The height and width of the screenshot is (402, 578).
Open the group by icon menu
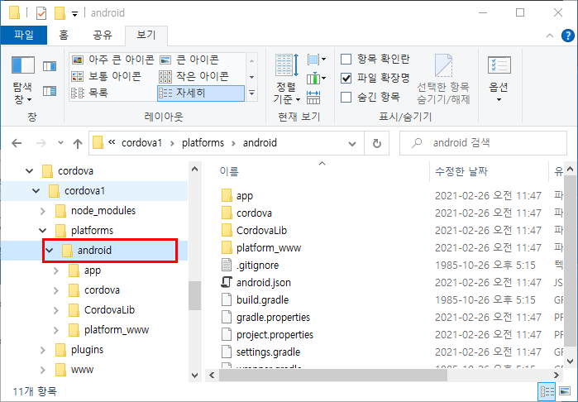(x=316, y=60)
